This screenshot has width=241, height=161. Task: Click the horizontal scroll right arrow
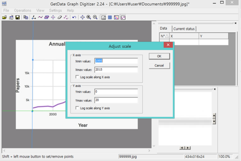click(x=149, y=150)
